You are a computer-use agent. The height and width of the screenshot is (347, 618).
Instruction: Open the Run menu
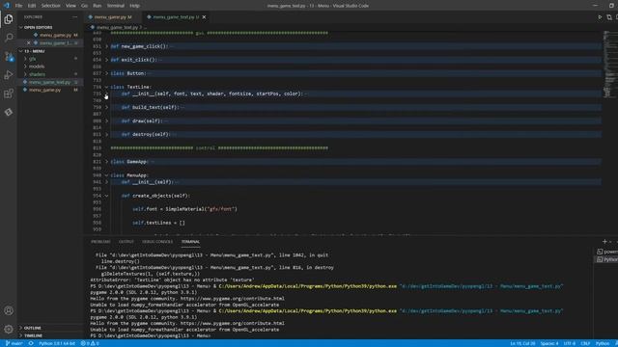coord(97,6)
